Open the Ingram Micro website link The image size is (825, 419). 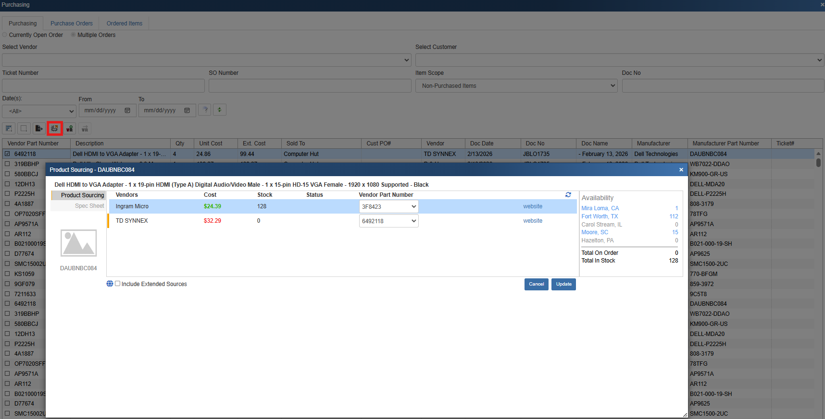(533, 206)
